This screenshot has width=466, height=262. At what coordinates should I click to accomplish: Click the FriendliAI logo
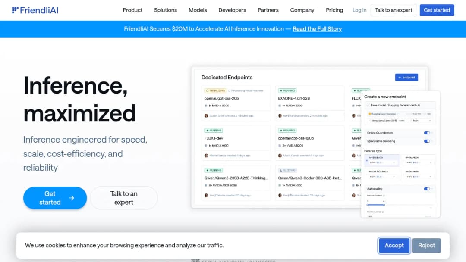pos(35,10)
